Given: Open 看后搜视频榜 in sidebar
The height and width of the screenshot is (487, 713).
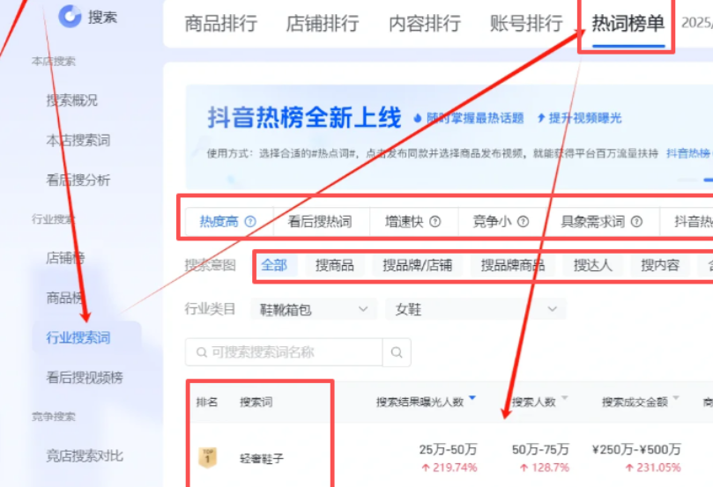Looking at the screenshot, I should click(x=85, y=377).
